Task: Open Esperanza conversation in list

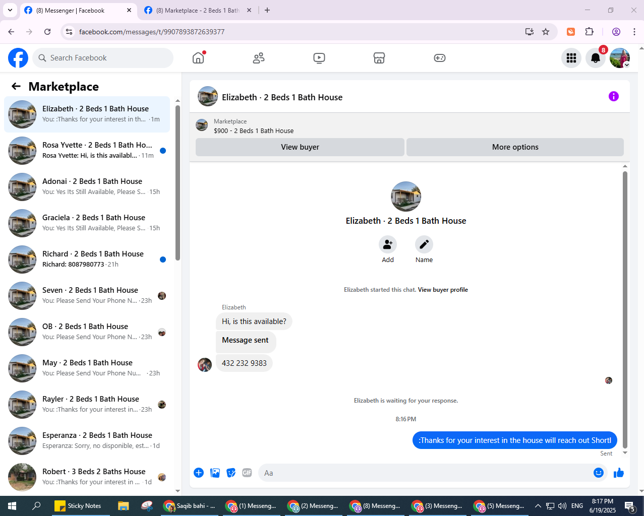Action: [87, 441]
